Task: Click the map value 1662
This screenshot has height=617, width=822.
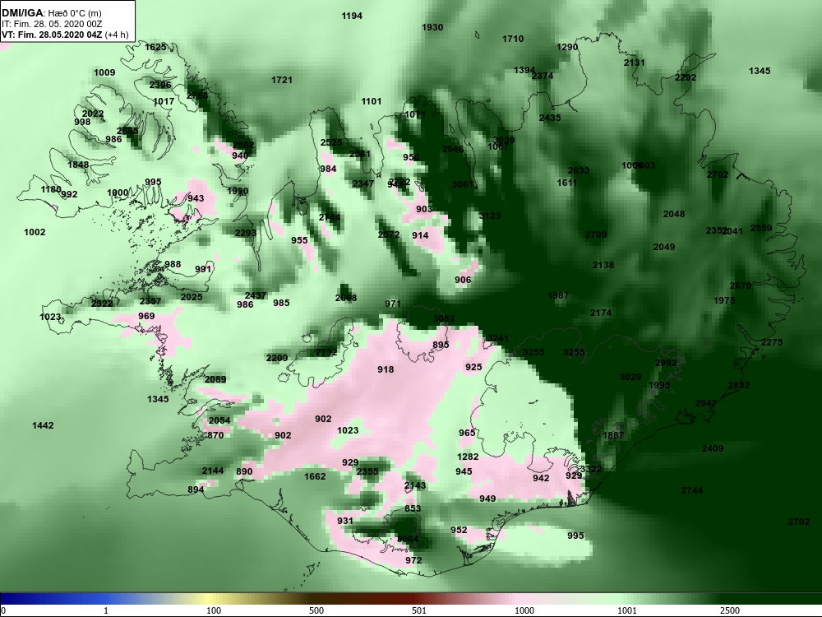Action: click(315, 476)
